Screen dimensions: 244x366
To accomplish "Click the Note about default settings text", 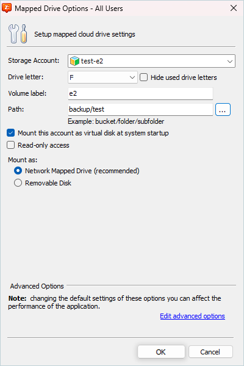I will tap(115, 303).
